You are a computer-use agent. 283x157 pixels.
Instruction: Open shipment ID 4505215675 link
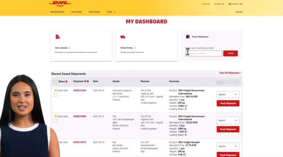coord(80,142)
